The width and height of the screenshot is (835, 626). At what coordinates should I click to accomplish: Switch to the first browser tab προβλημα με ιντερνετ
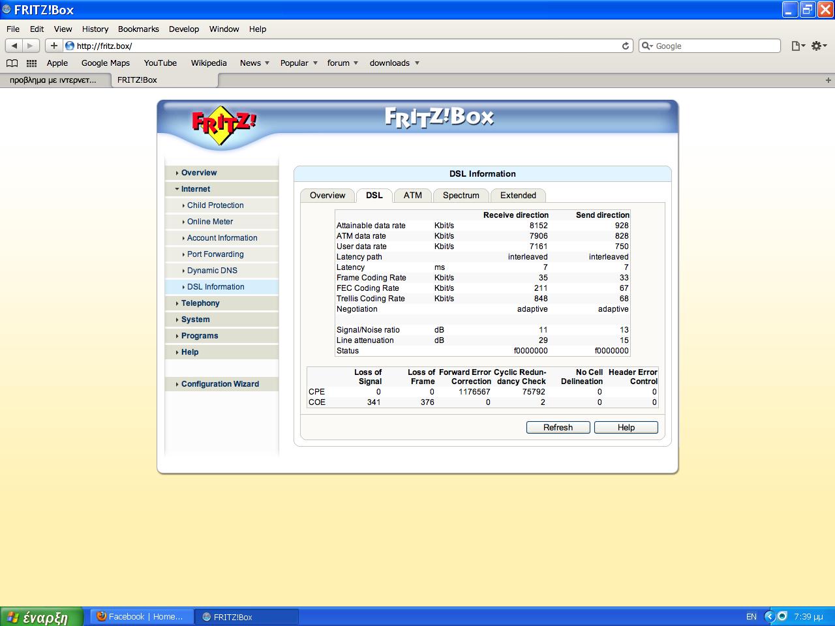55,80
